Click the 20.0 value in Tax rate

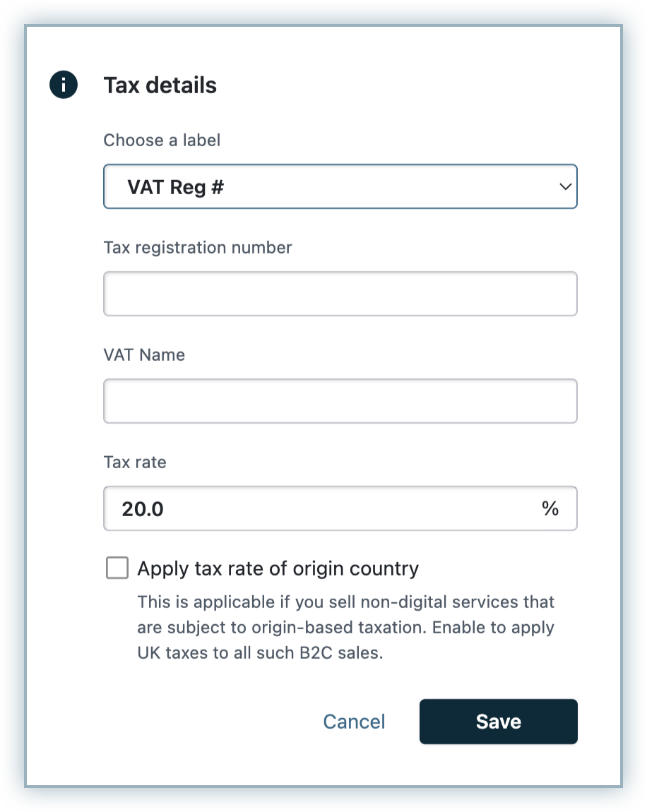point(143,508)
